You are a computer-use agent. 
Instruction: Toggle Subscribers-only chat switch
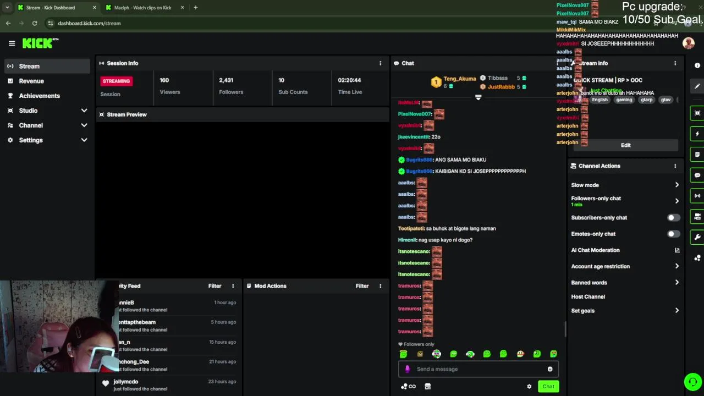pyautogui.click(x=673, y=218)
